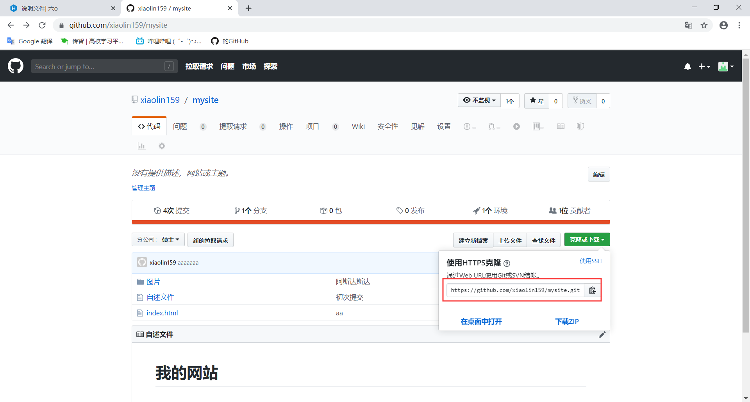Open the xiaolin159 owner link
Image resolution: width=750 pixels, height=402 pixels.
[x=160, y=100]
